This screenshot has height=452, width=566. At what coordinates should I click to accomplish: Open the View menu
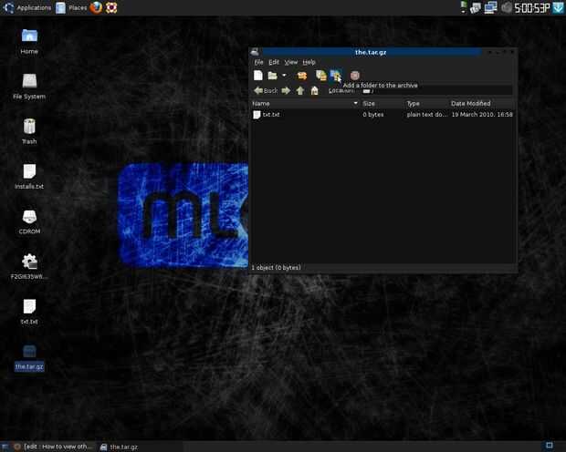point(291,62)
